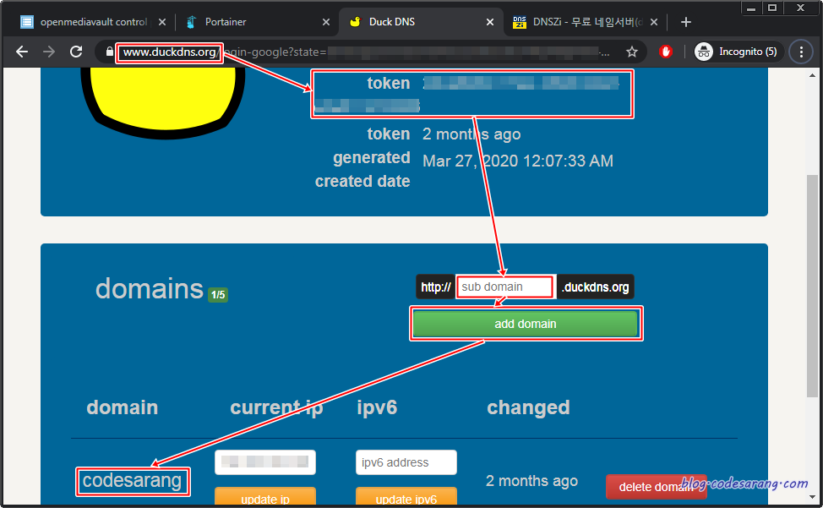
Task: Click the codesarang domain name
Action: point(133,481)
